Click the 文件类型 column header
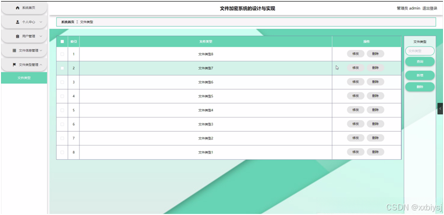 205,41
